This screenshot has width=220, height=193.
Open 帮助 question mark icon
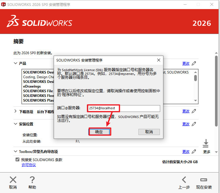pos(32,180)
